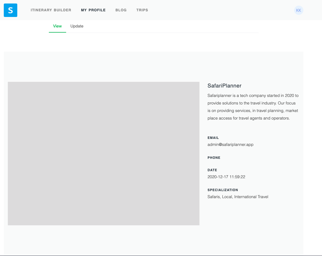
Task: Click the EMAIL field label
Action: (213, 138)
